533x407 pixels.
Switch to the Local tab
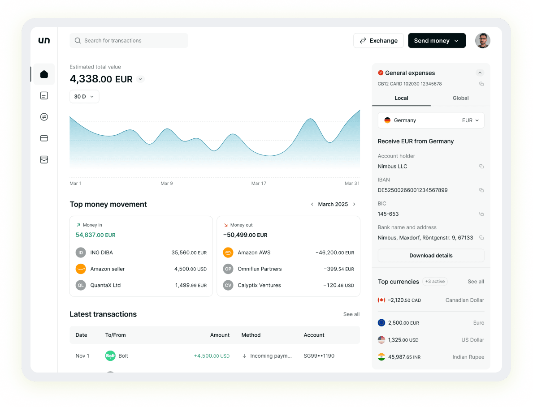click(x=402, y=98)
